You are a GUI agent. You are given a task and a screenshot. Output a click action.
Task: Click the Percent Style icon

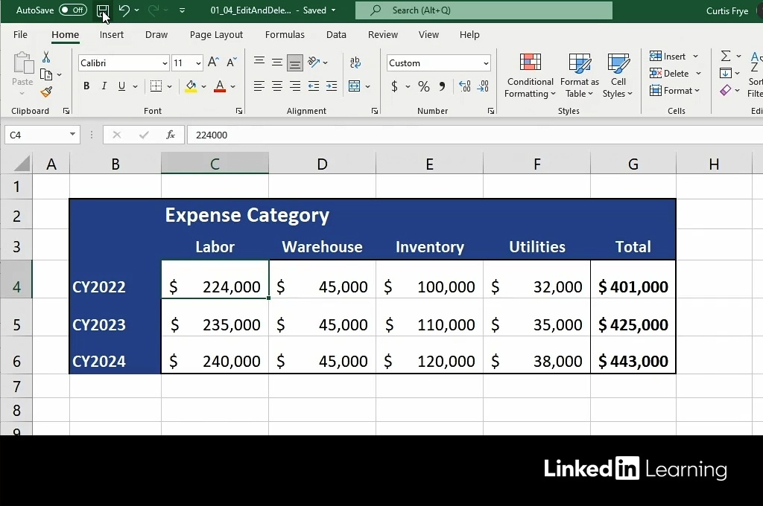pos(424,86)
